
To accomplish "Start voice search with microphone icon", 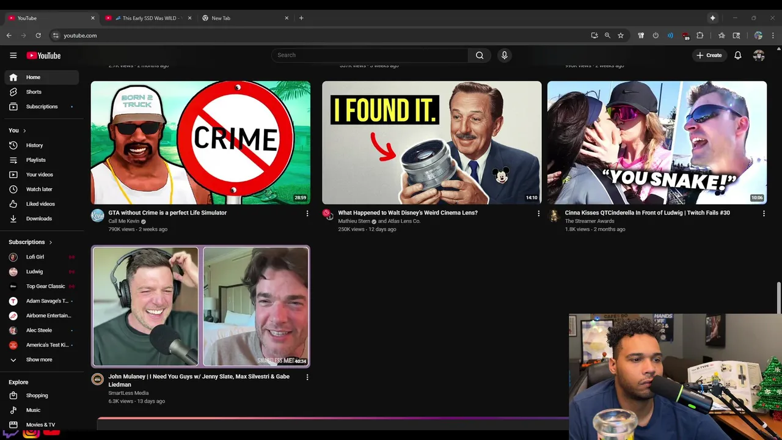I will point(504,55).
